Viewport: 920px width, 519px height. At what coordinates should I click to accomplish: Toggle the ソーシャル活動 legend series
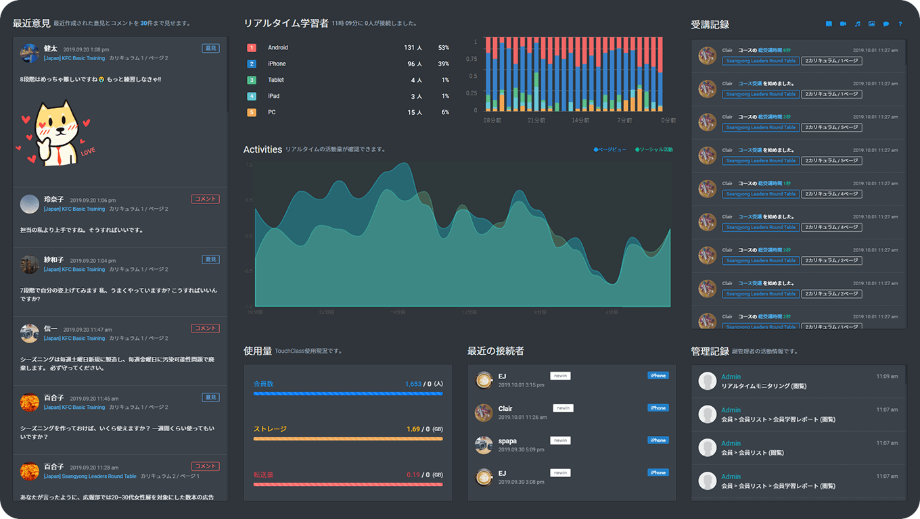pyautogui.click(x=653, y=149)
